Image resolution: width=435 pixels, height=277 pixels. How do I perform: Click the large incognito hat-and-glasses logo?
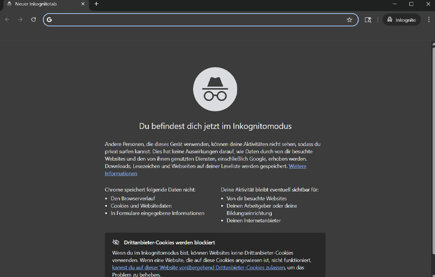coord(215,89)
